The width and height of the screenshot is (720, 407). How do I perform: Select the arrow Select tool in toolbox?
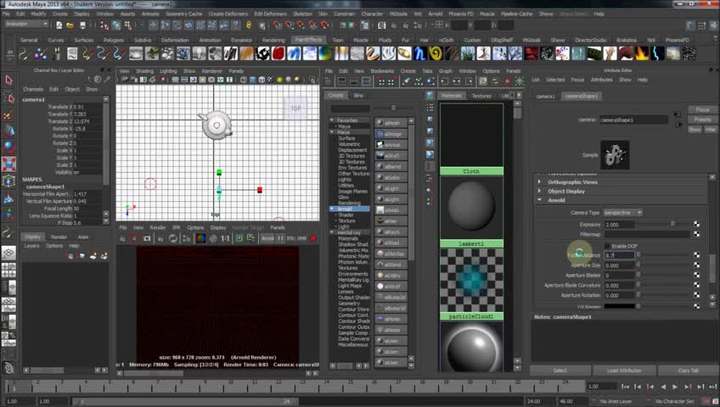coord(8,81)
